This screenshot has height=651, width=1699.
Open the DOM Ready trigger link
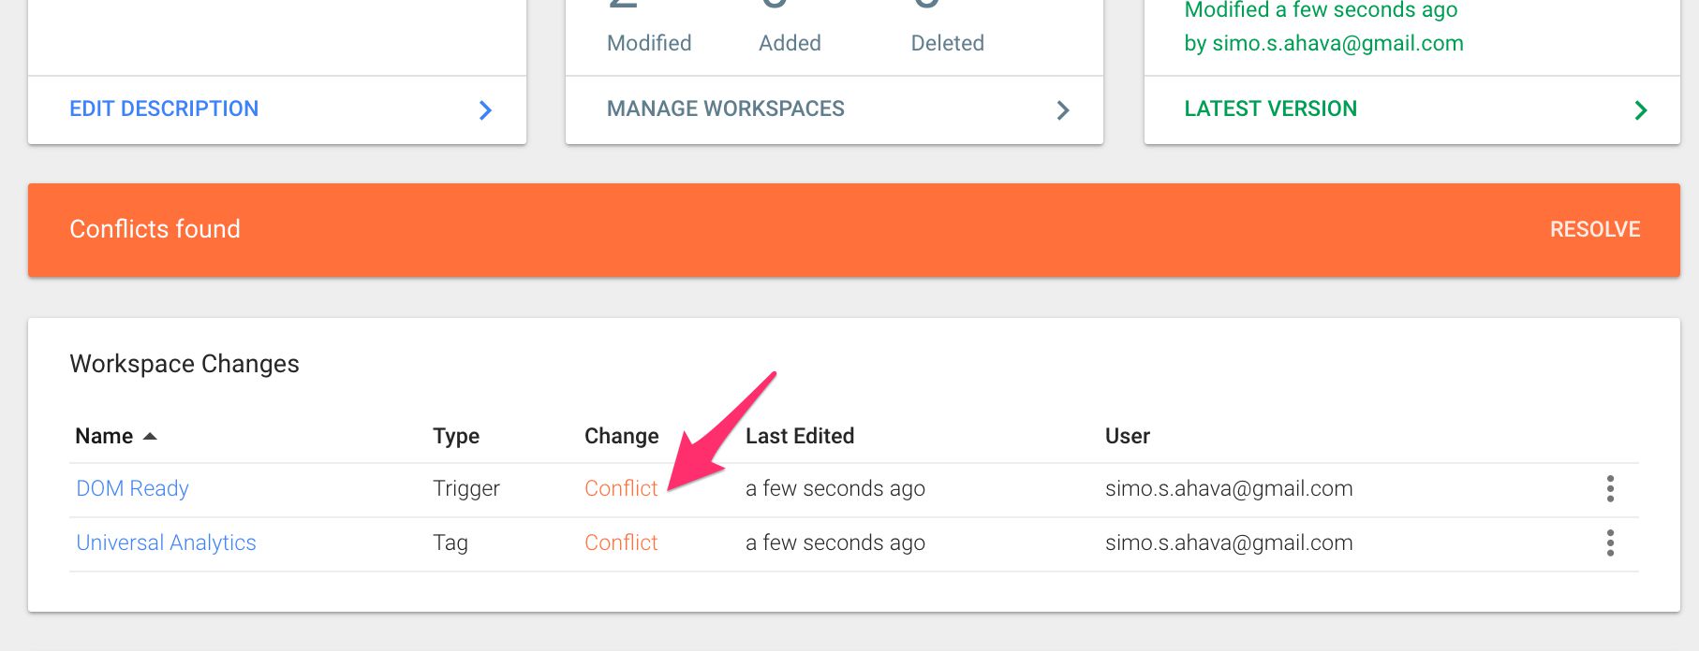point(132,488)
